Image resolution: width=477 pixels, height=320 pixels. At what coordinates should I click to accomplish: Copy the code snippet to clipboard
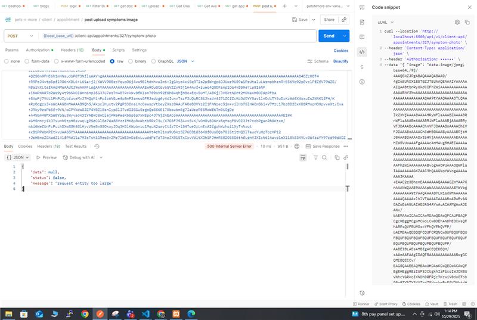pyautogui.click(x=467, y=22)
